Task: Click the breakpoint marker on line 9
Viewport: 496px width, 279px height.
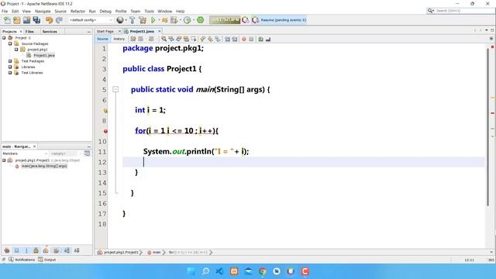Action: (x=105, y=131)
